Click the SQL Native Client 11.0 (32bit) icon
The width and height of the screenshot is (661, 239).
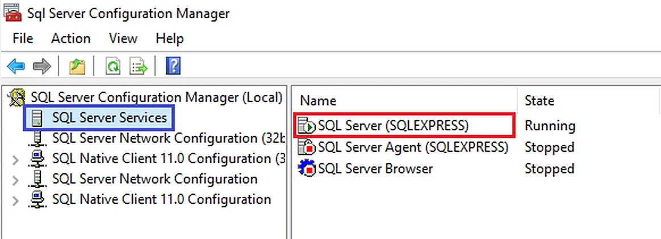37,159
